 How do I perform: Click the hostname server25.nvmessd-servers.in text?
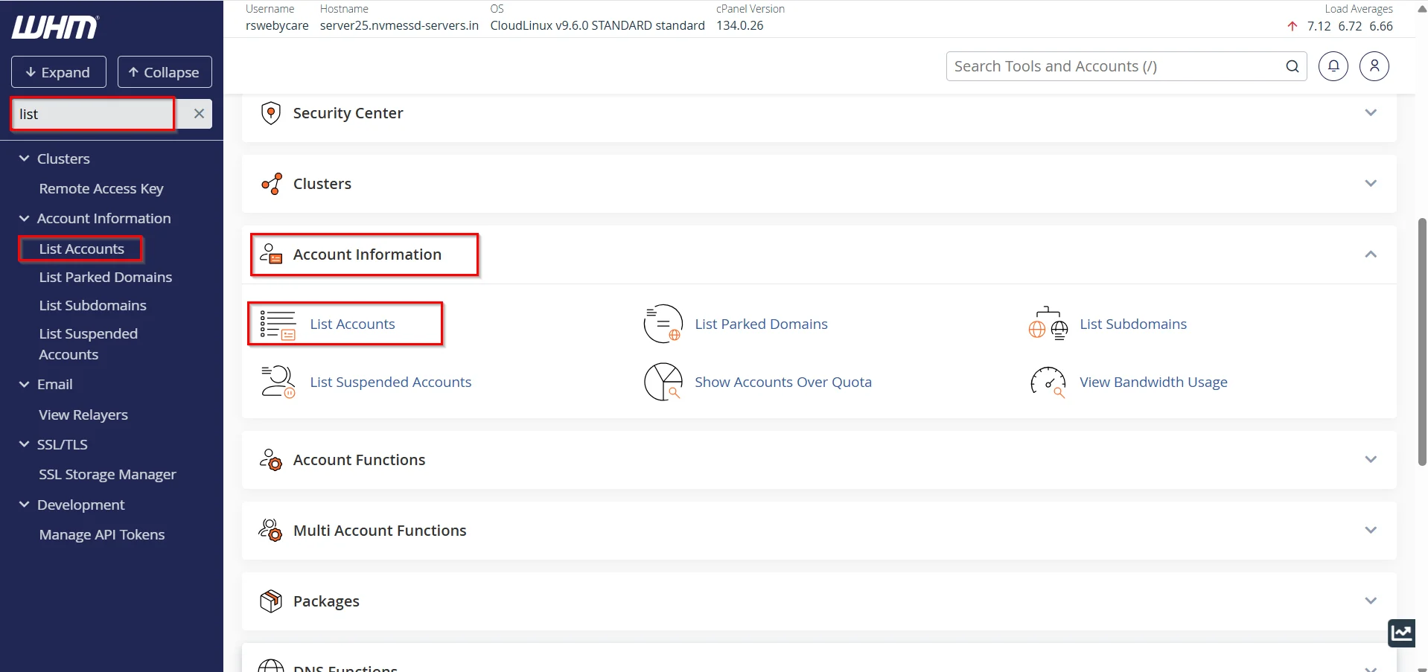point(399,25)
